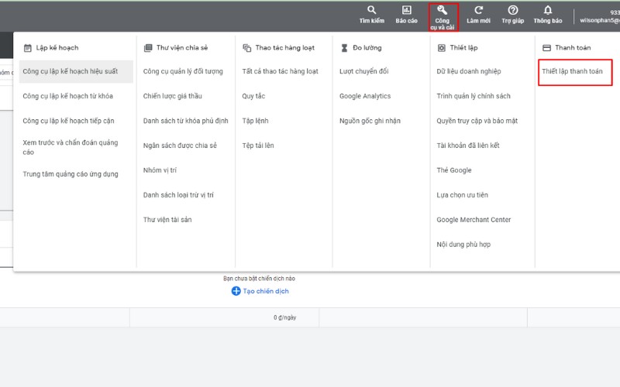
Task: Click the Tạo chiến dịch link
Action: click(266, 291)
